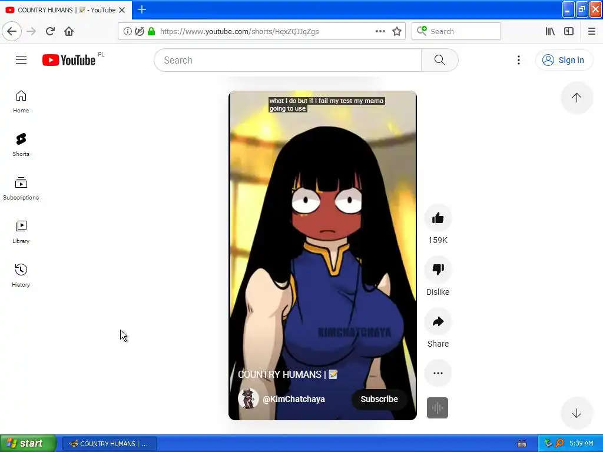Click the magnifier system tray icon
The height and width of the screenshot is (452, 603).
point(559,443)
